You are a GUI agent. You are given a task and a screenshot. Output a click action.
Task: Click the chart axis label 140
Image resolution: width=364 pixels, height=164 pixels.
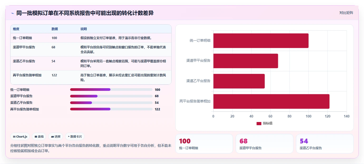[347, 116]
